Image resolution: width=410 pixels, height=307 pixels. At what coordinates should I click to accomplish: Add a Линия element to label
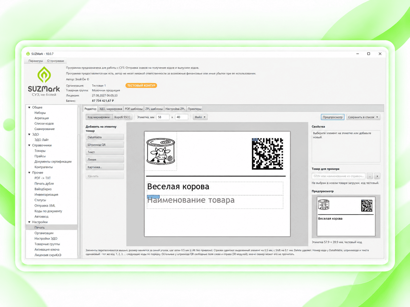105,159
